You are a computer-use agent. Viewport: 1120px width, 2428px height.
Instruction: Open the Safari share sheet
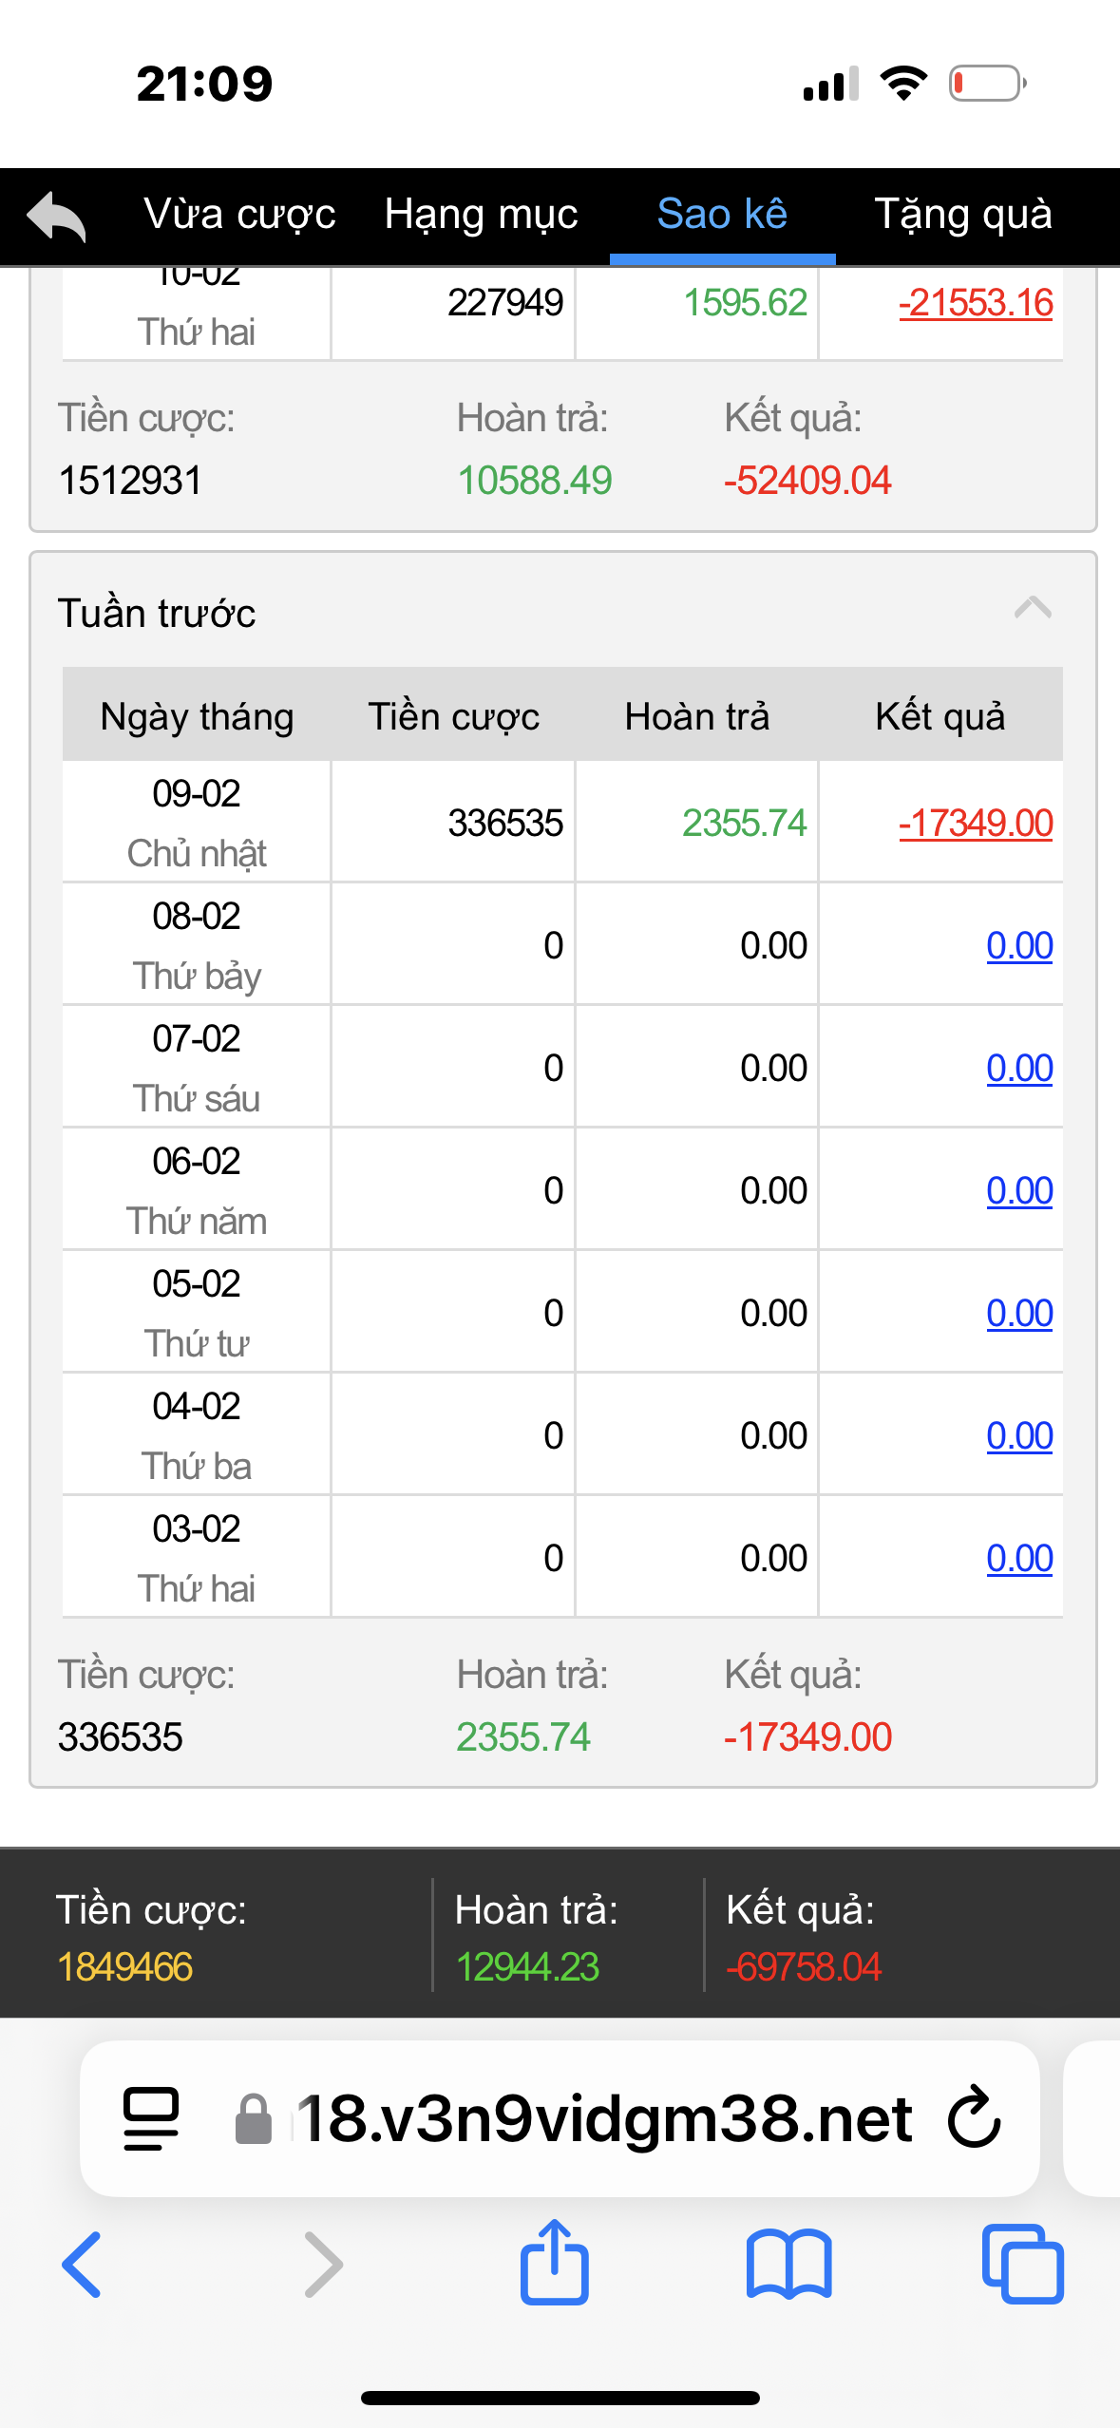point(555,2263)
